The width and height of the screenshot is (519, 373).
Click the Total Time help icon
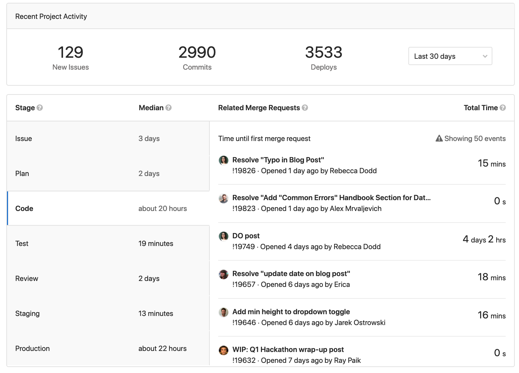(x=503, y=108)
